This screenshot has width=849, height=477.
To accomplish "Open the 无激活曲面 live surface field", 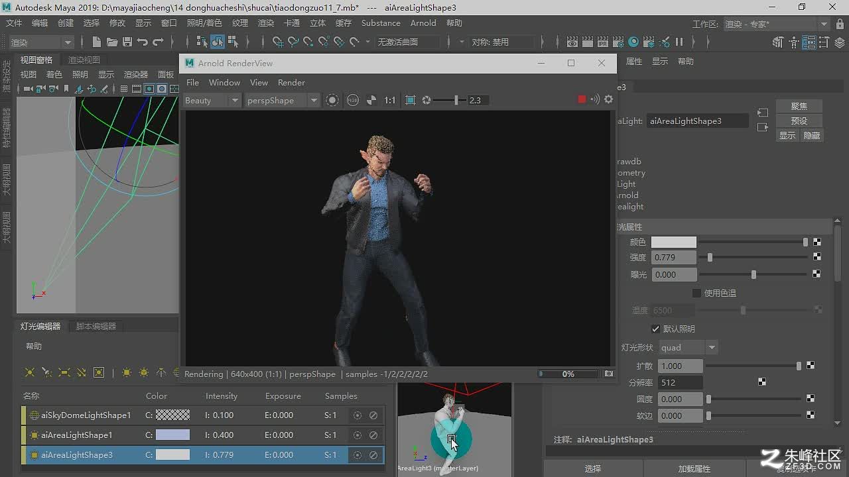I will (407, 42).
